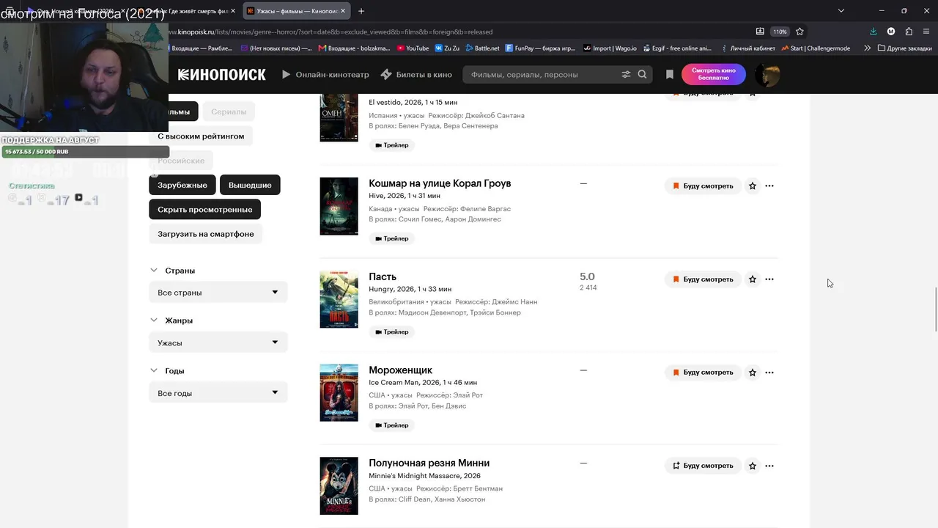Screen dimensions: 938x528
Task: Collapse the Страны section chevron
Action: tap(154, 271)
